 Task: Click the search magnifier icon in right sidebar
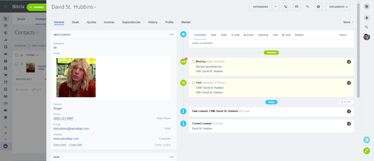(367, 27)
